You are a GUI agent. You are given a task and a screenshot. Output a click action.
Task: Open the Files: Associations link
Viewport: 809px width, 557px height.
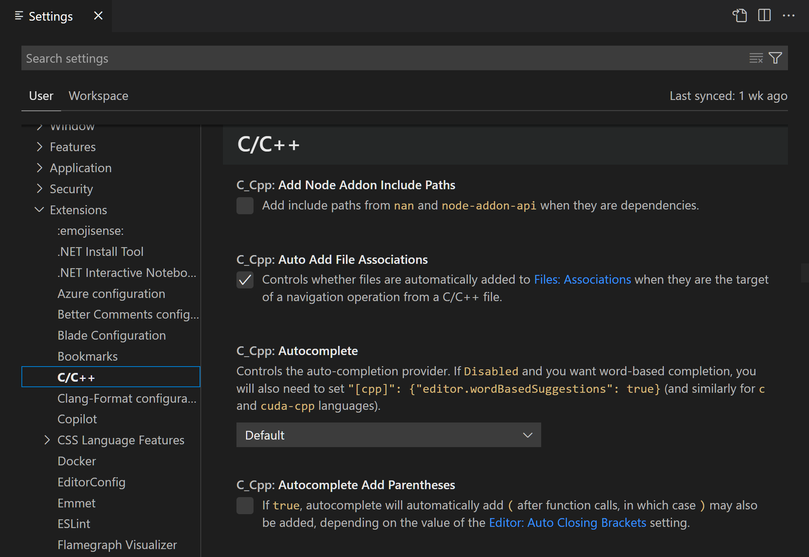coord(582,279)
